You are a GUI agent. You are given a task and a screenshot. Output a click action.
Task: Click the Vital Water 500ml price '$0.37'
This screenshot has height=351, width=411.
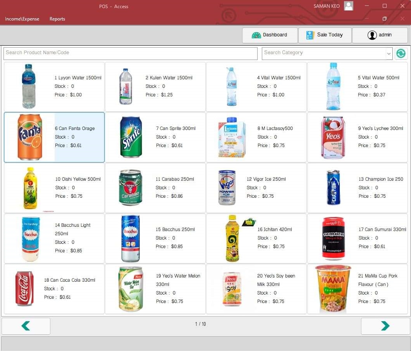coord(379,95)
